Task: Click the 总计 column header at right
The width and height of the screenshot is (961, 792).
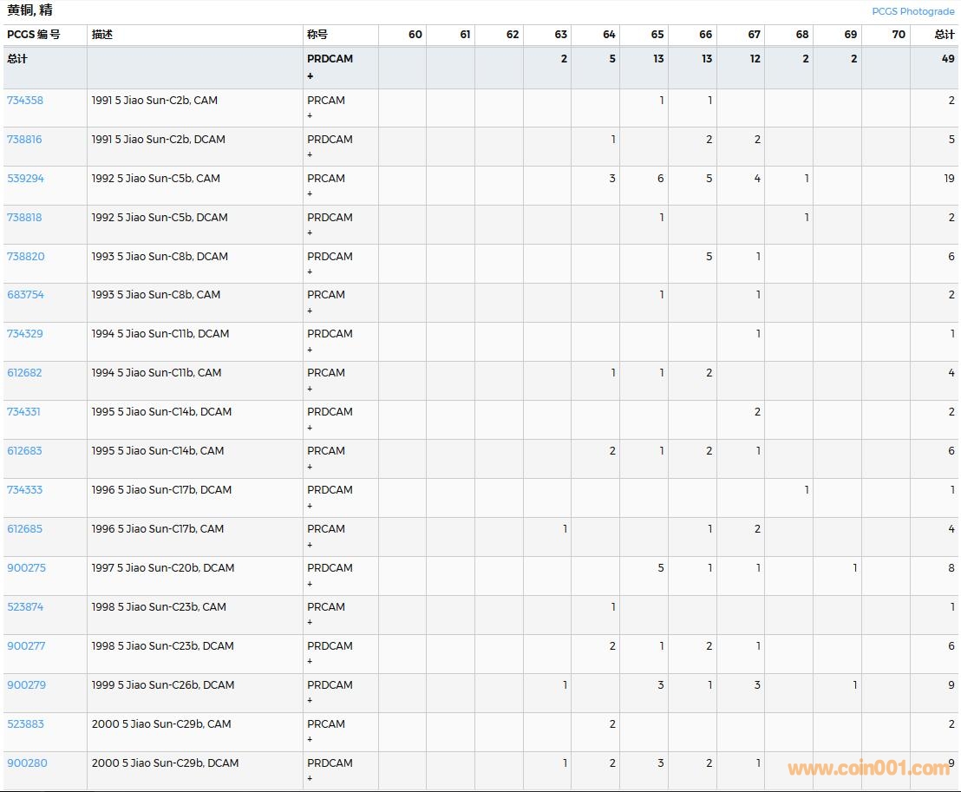Action: (944, 35)
